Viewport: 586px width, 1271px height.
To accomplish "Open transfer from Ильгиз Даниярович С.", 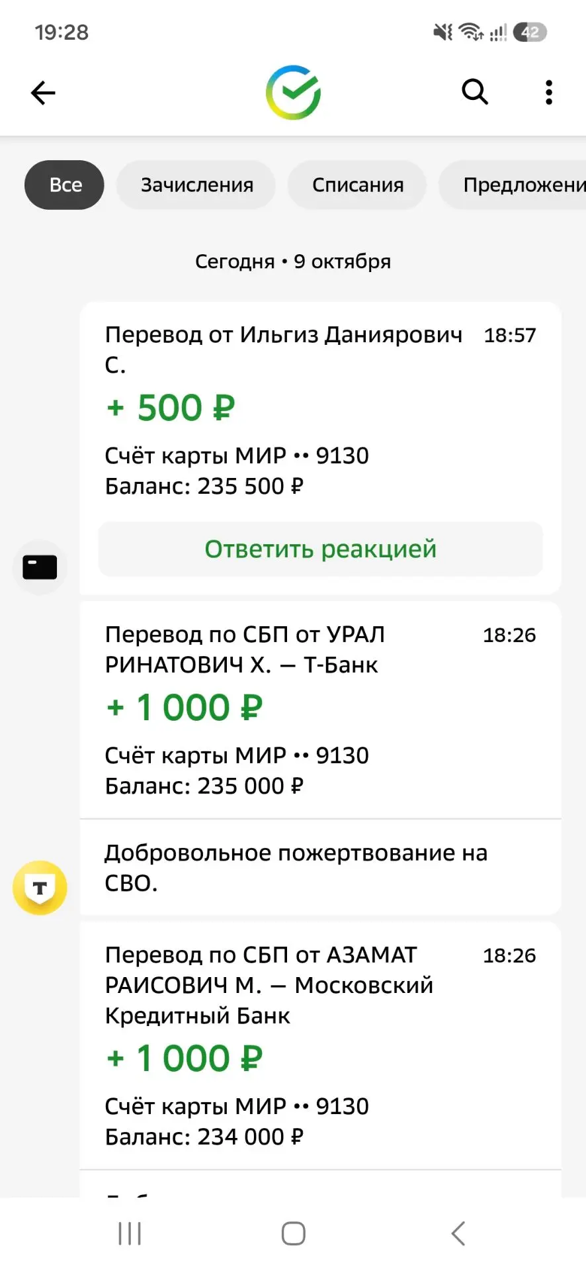I will (320, 410).
